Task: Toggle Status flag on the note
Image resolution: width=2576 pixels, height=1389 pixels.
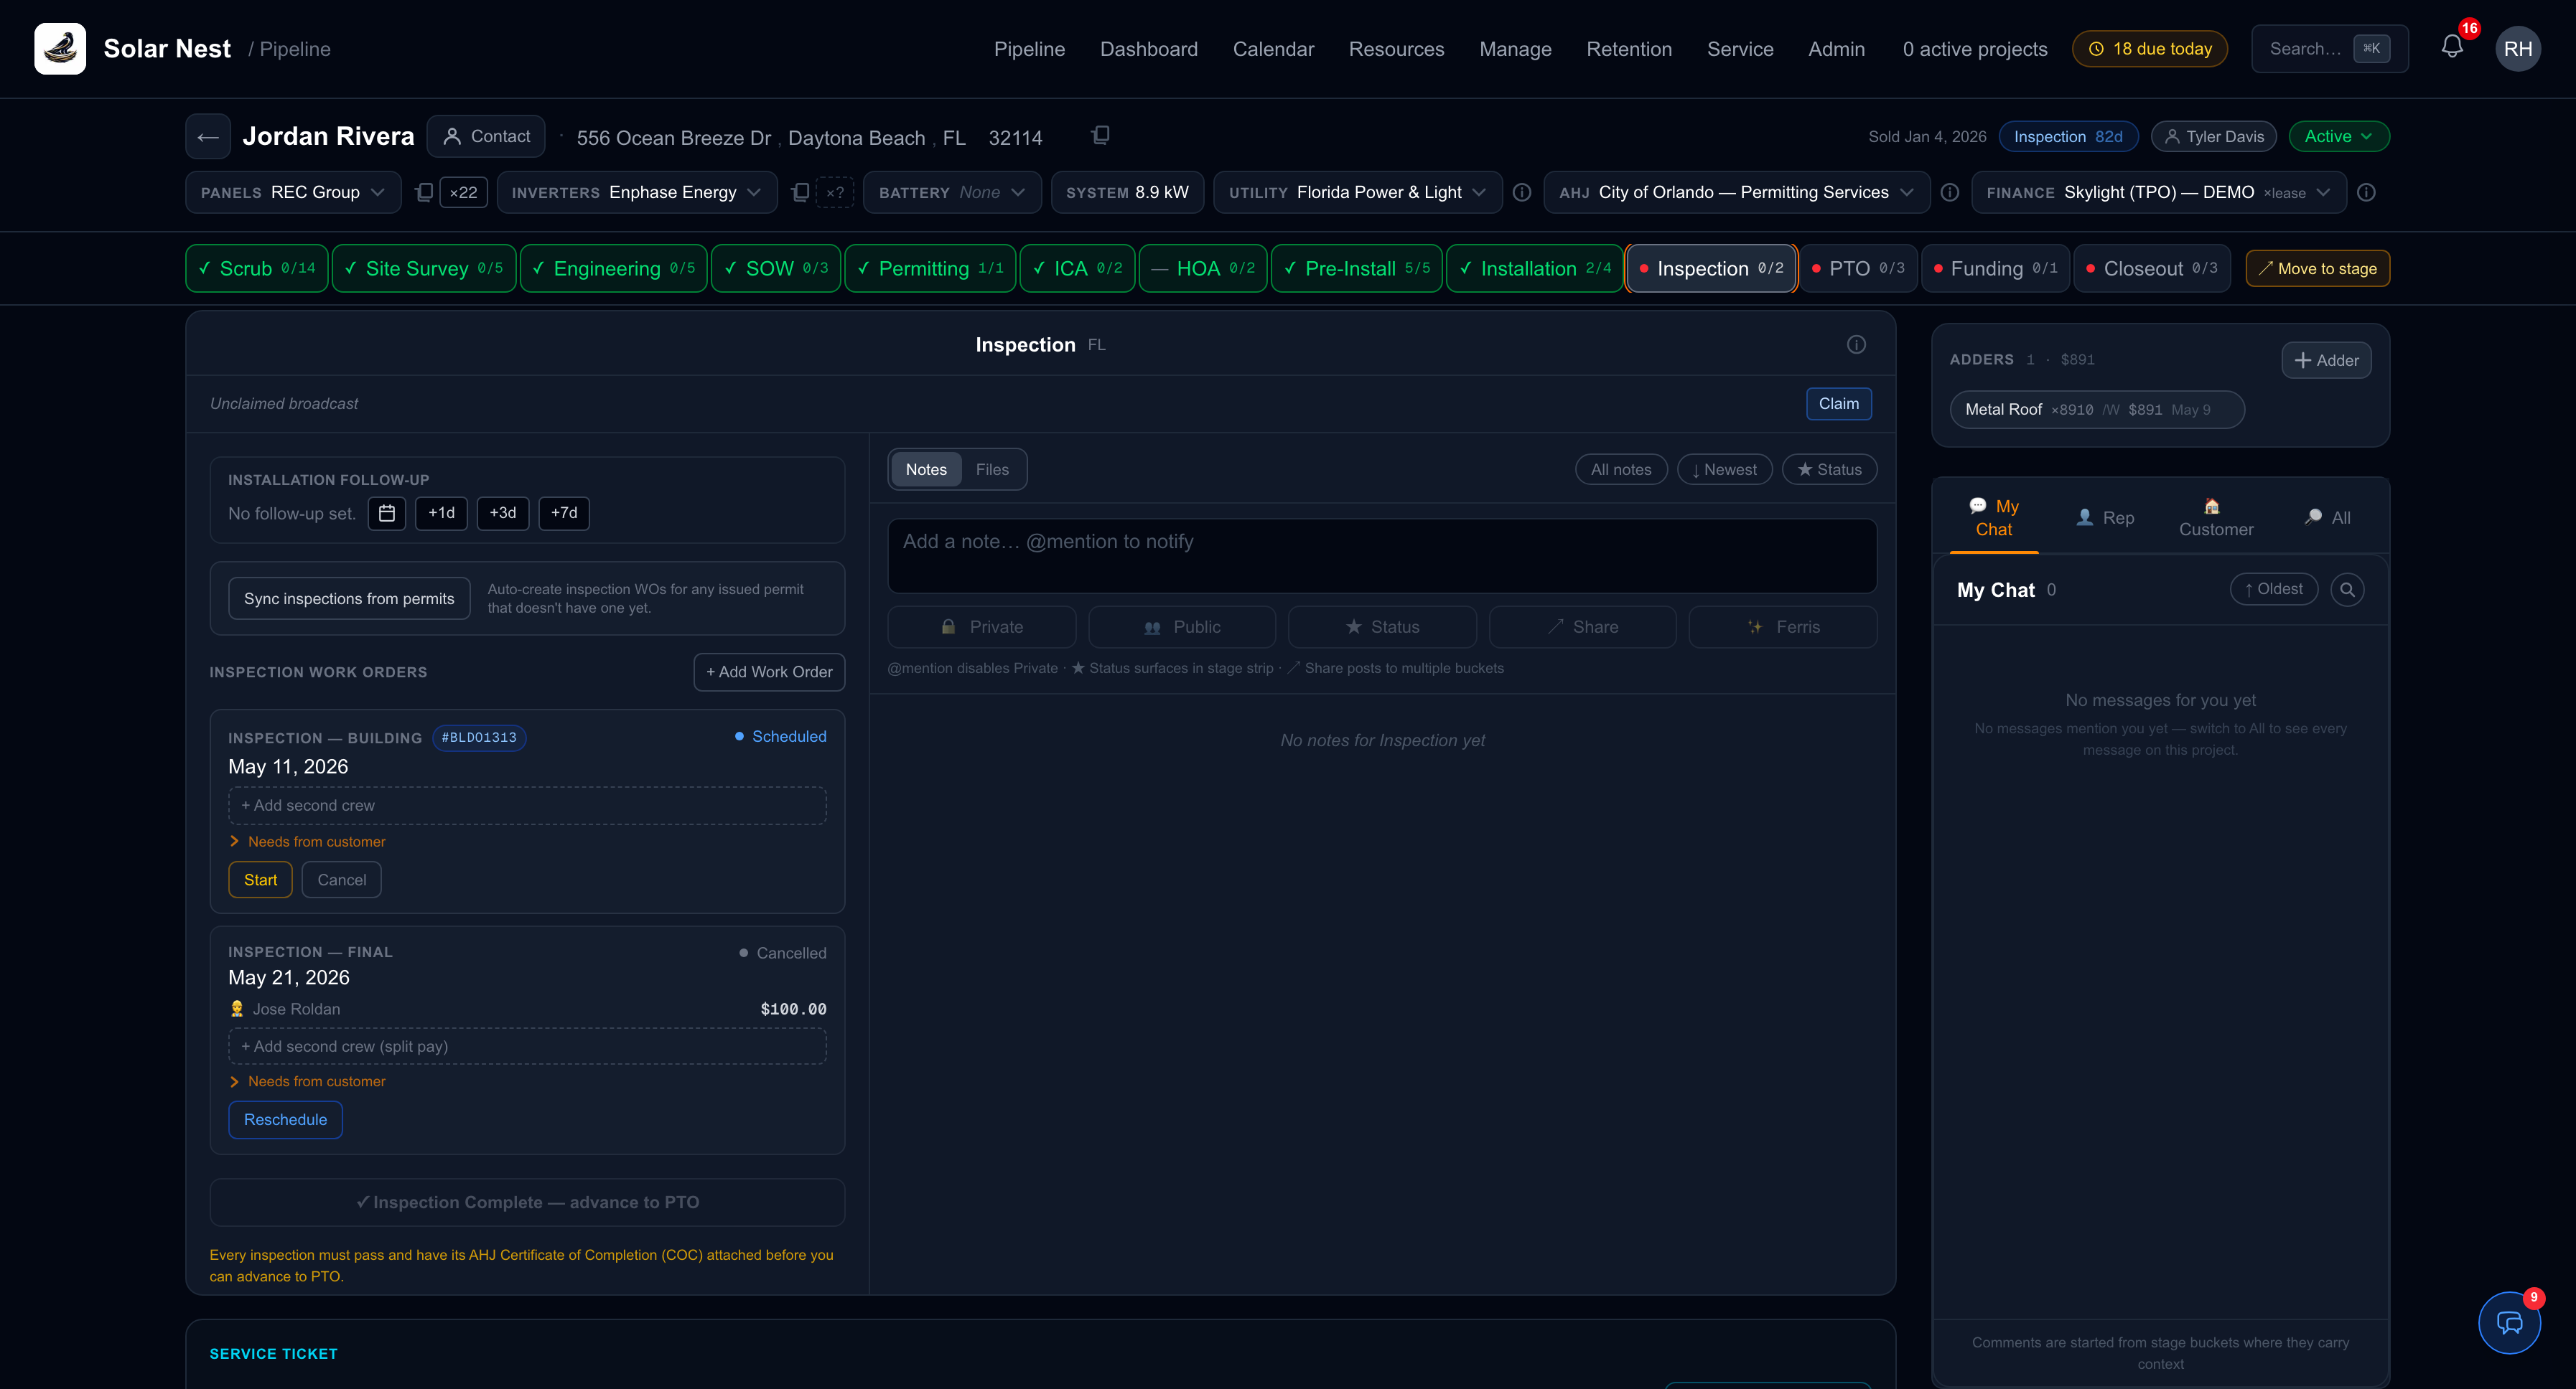Action: coord(1382,626)
